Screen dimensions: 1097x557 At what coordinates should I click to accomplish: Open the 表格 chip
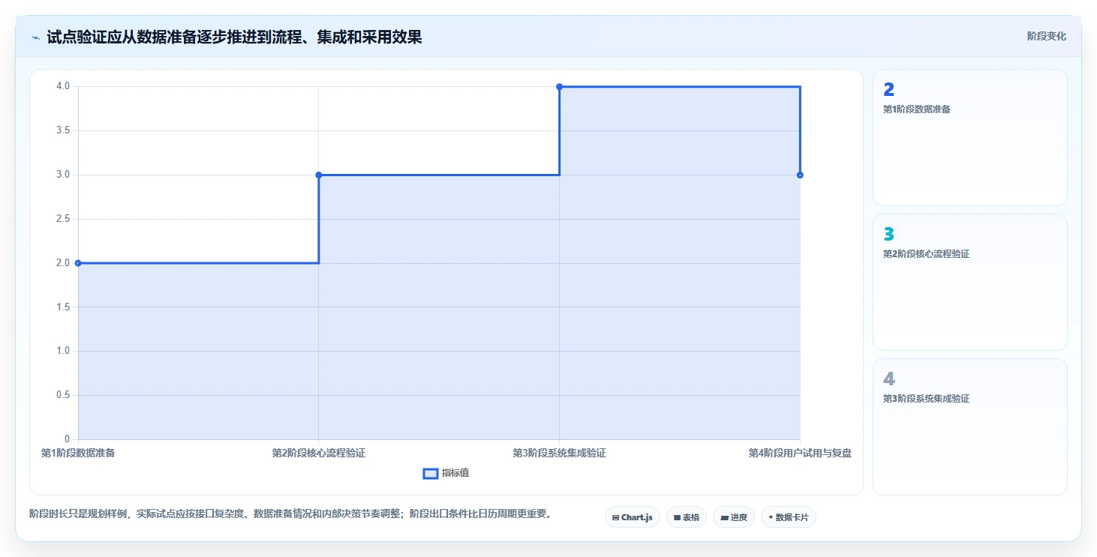687,517
